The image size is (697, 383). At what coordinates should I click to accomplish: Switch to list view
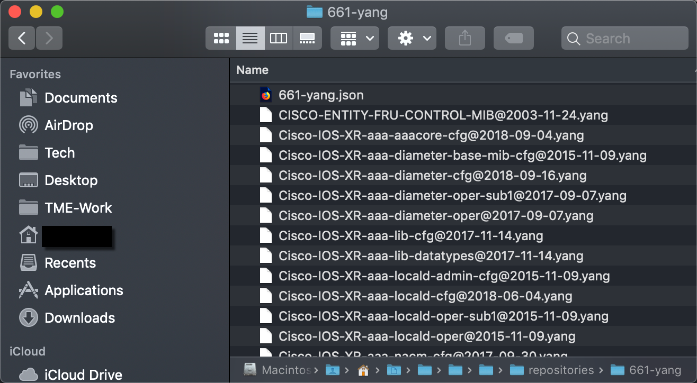pyautogui.click(x=250, y=38)
